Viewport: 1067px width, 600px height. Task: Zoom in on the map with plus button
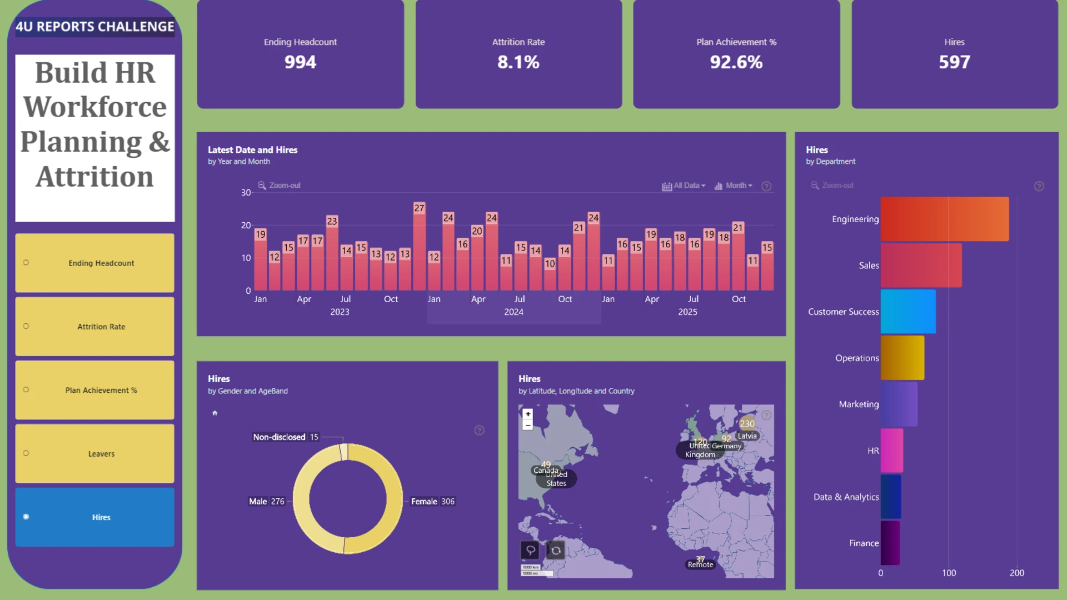coord(528,414)
